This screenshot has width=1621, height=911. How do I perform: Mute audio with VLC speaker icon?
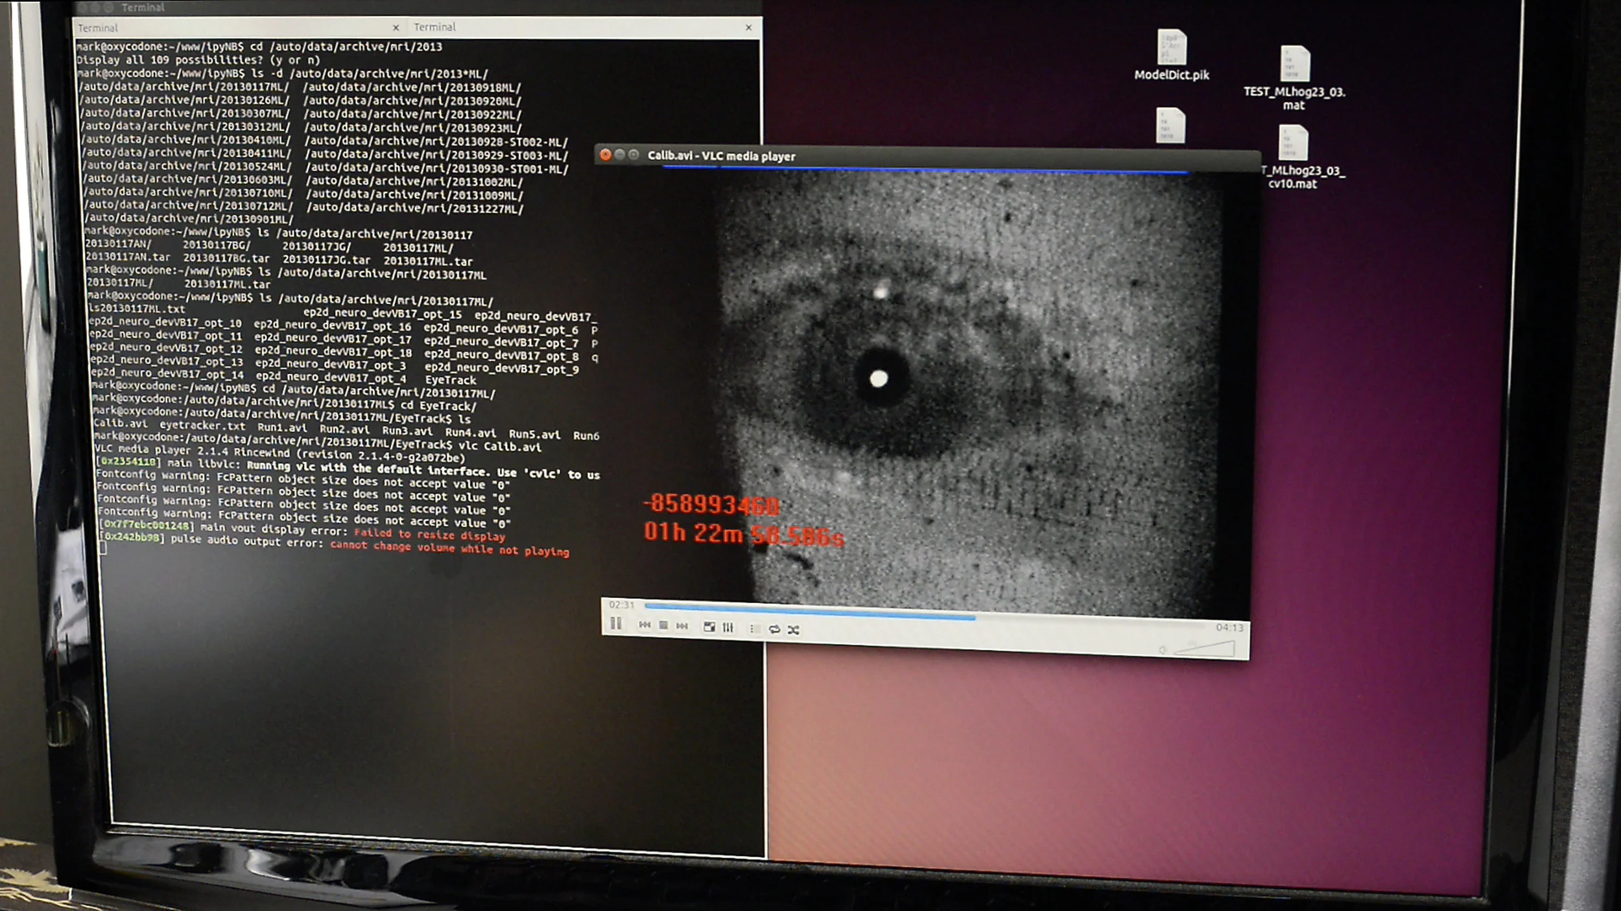click(1163, 650)
